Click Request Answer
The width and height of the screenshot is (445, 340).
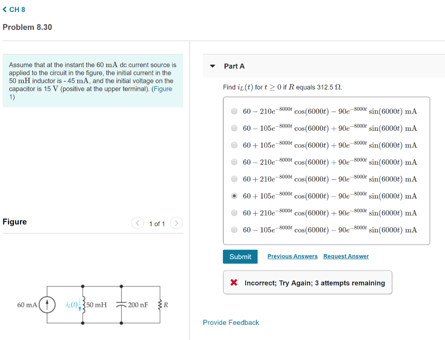pos(346,256)
